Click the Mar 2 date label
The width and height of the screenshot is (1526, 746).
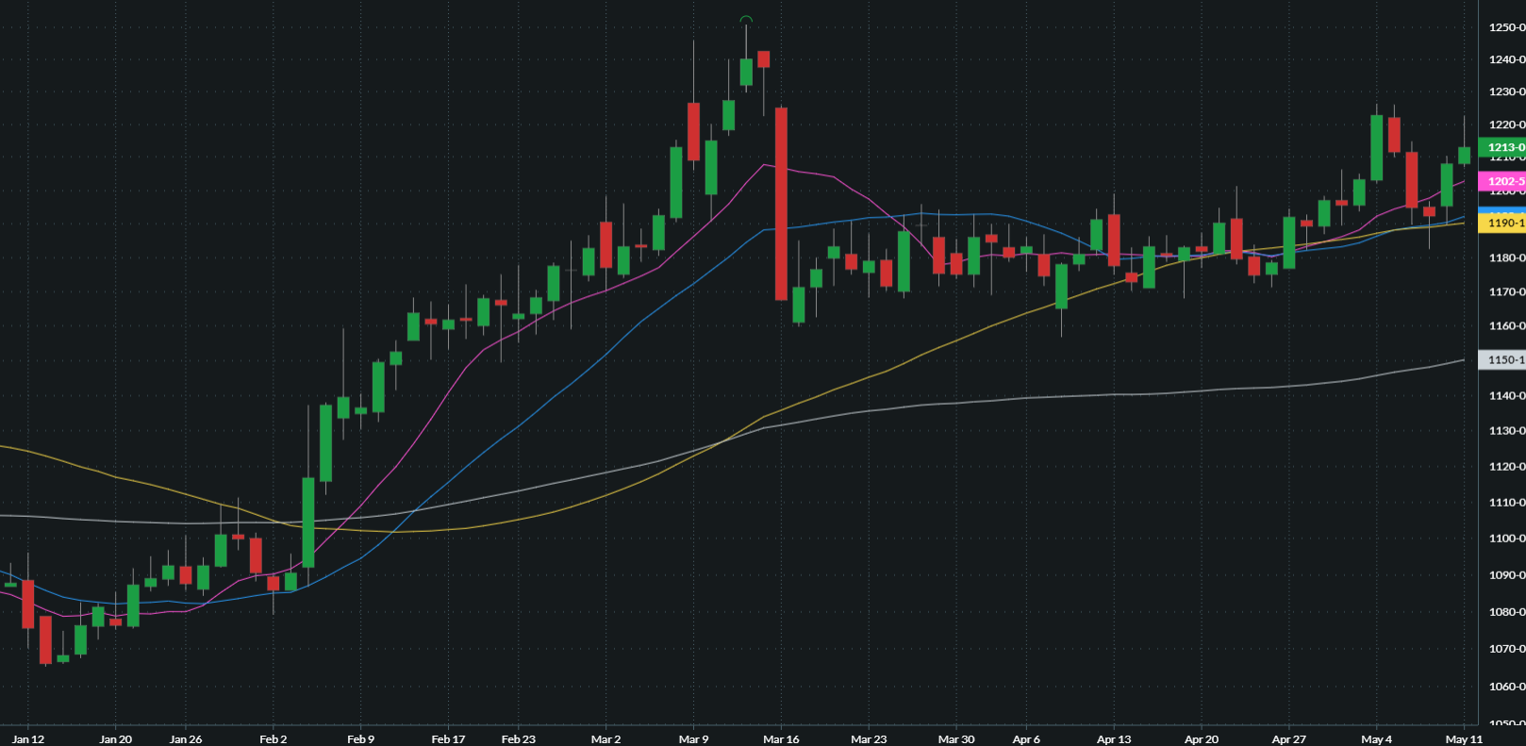tap(605, 739)
